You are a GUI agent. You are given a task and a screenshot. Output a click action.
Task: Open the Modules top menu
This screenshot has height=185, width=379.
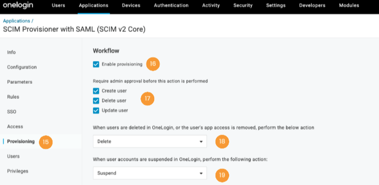point(349,5)
